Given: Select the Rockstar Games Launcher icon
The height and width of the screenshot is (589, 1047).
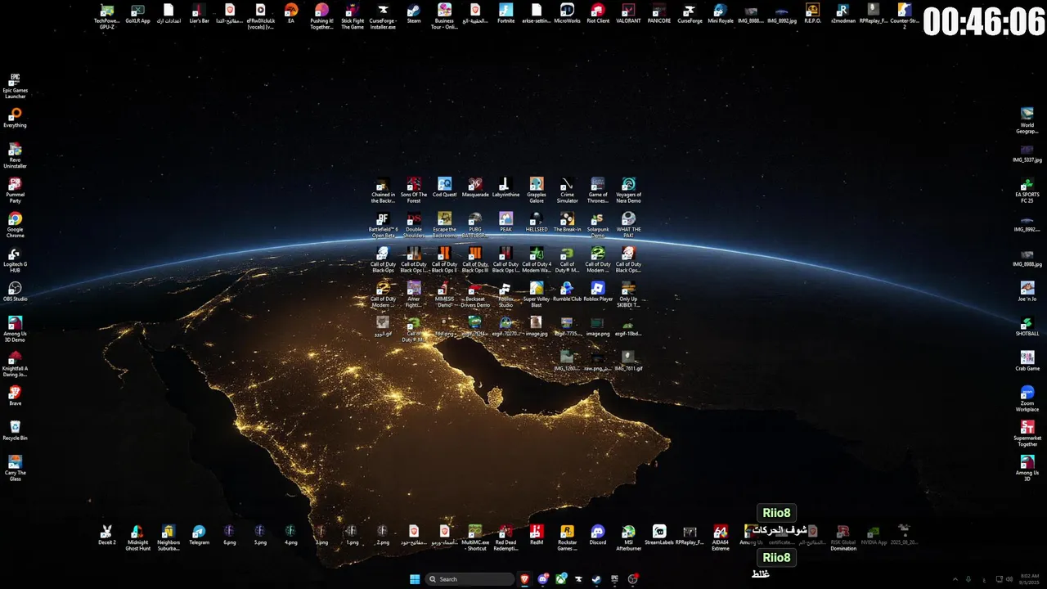Looking at the screenshot, I should click(567, 537).
